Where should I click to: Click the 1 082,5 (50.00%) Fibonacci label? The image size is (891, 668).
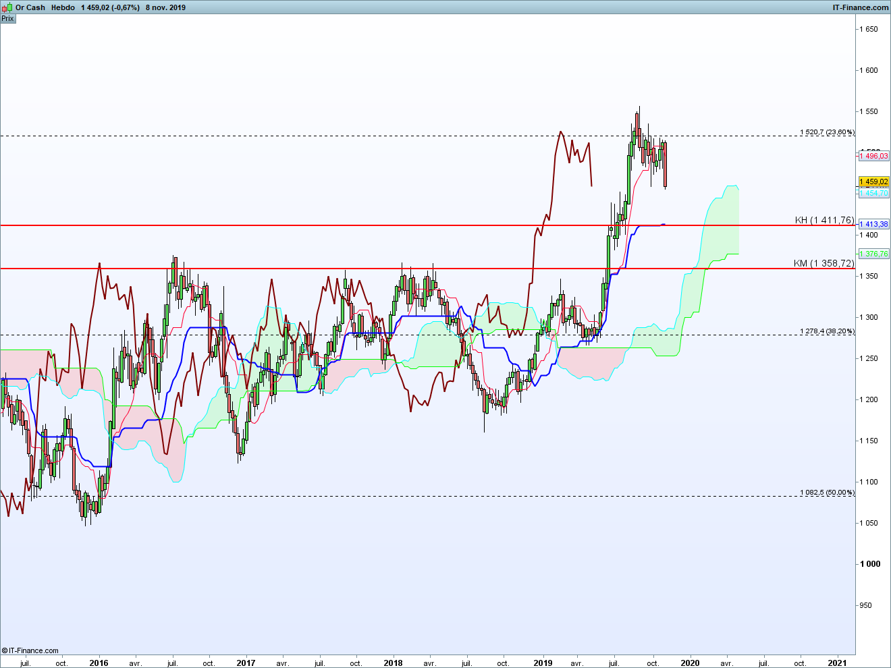pos(827,493)
